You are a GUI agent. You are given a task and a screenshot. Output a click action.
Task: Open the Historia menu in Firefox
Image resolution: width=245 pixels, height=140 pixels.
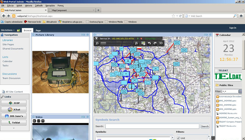click(28, 6)
